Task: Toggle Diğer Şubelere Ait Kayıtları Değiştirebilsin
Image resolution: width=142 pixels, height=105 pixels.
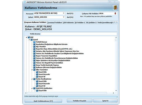Action: [x=34, y=61]
